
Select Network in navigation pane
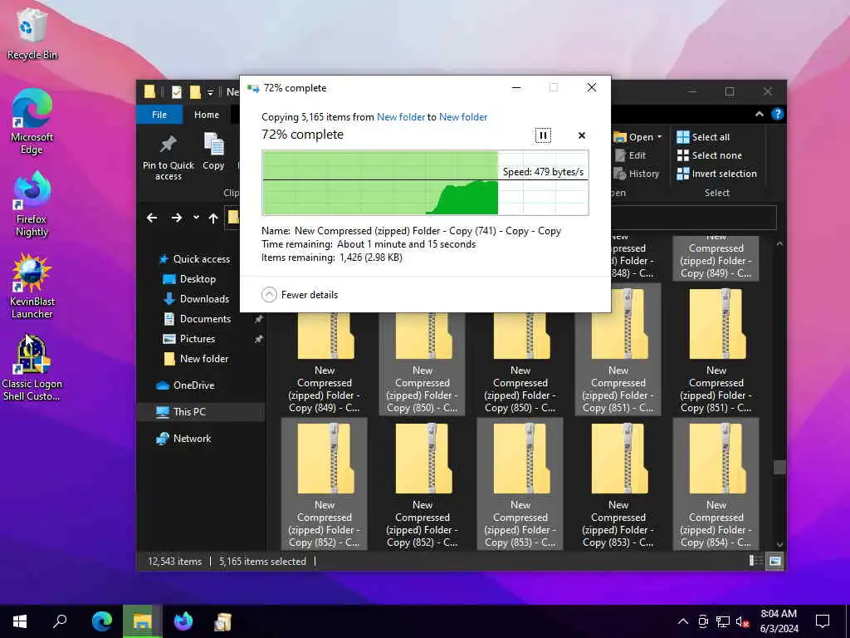[x=183, y=439]
